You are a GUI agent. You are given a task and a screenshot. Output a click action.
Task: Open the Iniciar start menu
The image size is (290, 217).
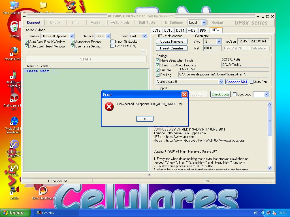15,213
